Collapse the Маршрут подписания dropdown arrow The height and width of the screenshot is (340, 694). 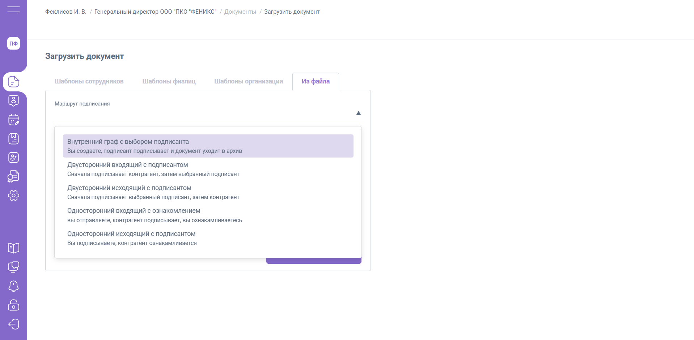[358, 113]
